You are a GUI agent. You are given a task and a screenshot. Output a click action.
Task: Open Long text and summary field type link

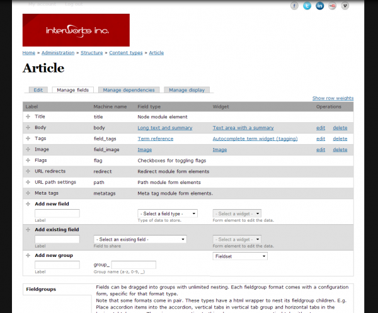pos(165,128)
